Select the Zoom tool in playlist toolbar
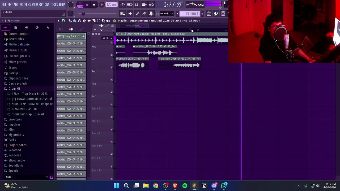The width and height of the screenshot is (340, 191). (103, 21)
